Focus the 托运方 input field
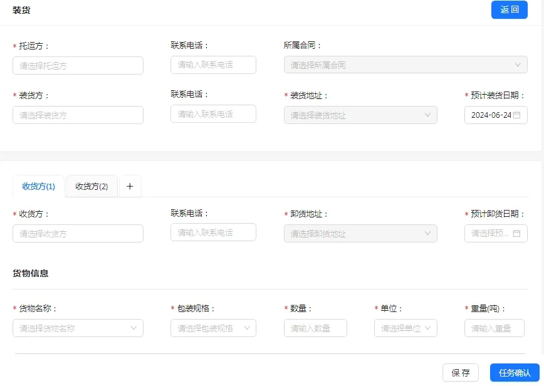This screenshot has height=386, width=544. tap(78, 65)
